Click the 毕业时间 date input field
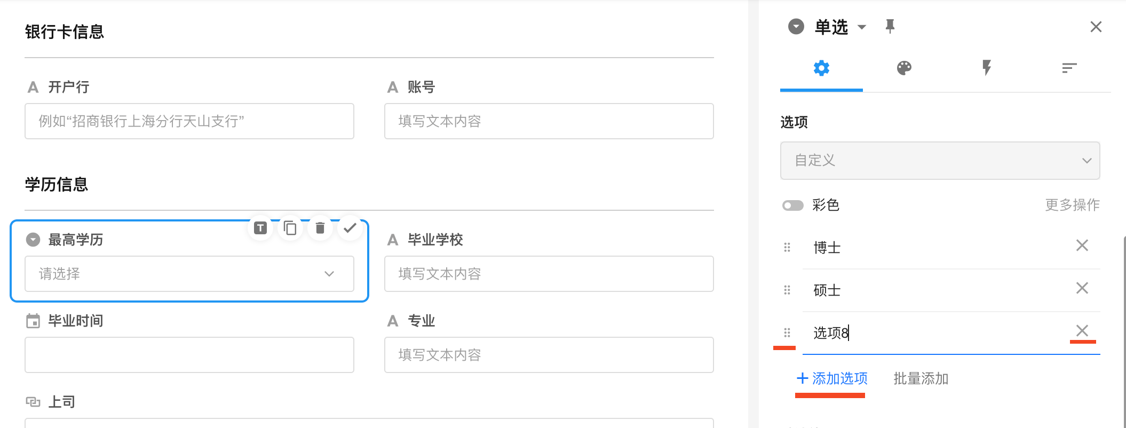The image size is (1126, 428). [189, 355]
